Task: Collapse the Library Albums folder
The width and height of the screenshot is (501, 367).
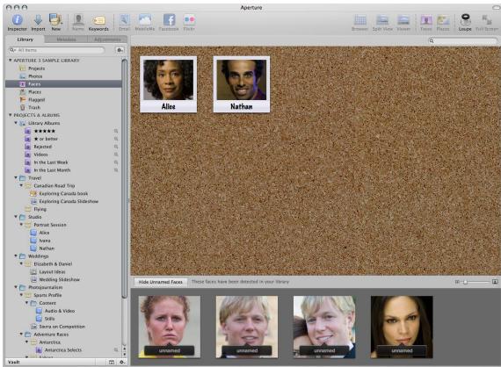Action: tap(16, 123)
